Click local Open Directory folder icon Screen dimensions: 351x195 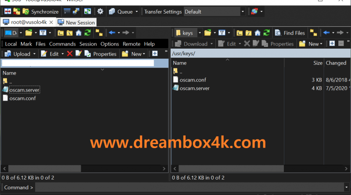point(29,33)
